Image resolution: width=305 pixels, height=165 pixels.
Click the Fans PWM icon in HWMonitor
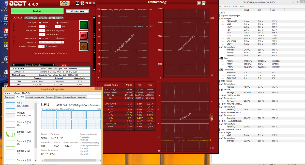click(222, 70)
